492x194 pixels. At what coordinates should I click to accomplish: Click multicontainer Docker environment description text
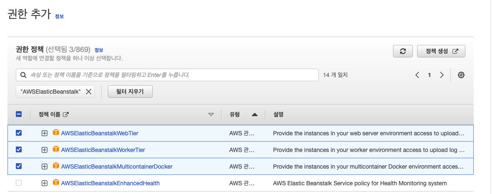tap(368, 167)
